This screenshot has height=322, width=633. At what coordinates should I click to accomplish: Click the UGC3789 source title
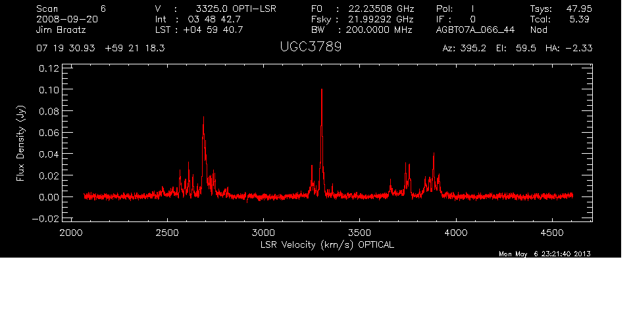(311, 47)
